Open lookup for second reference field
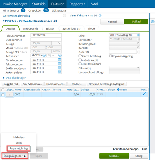Viewport: 155px width, 160px height. pyautogui.click(x=60, y=55)
